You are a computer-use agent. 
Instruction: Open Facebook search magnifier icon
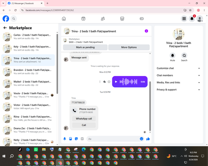click(x=14, y=19)
